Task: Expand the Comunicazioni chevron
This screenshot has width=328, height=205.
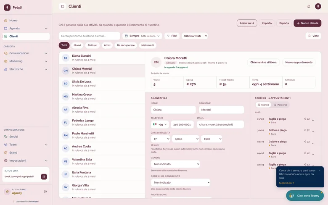Action: [46, 53]
